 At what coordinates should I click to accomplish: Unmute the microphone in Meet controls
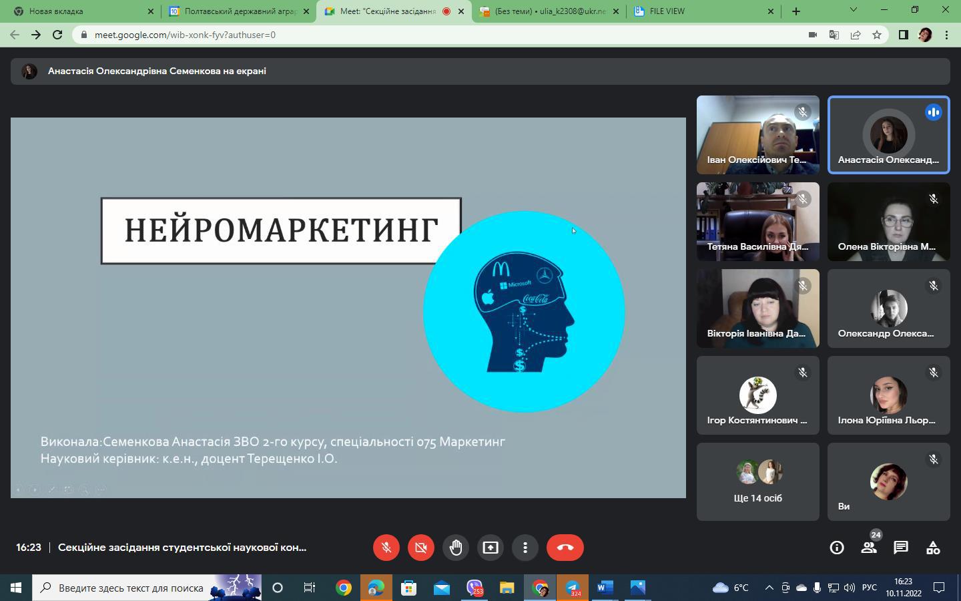[x=386, y=548]
